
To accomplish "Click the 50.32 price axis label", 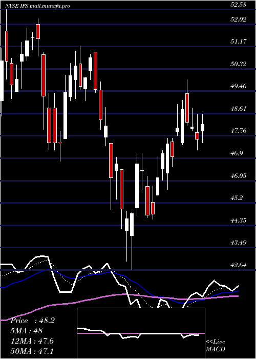I will pos(238,64).
